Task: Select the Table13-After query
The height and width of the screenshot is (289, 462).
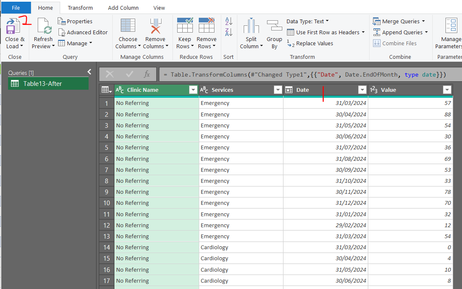Action: pyautogui.click(x=48, y=83)
